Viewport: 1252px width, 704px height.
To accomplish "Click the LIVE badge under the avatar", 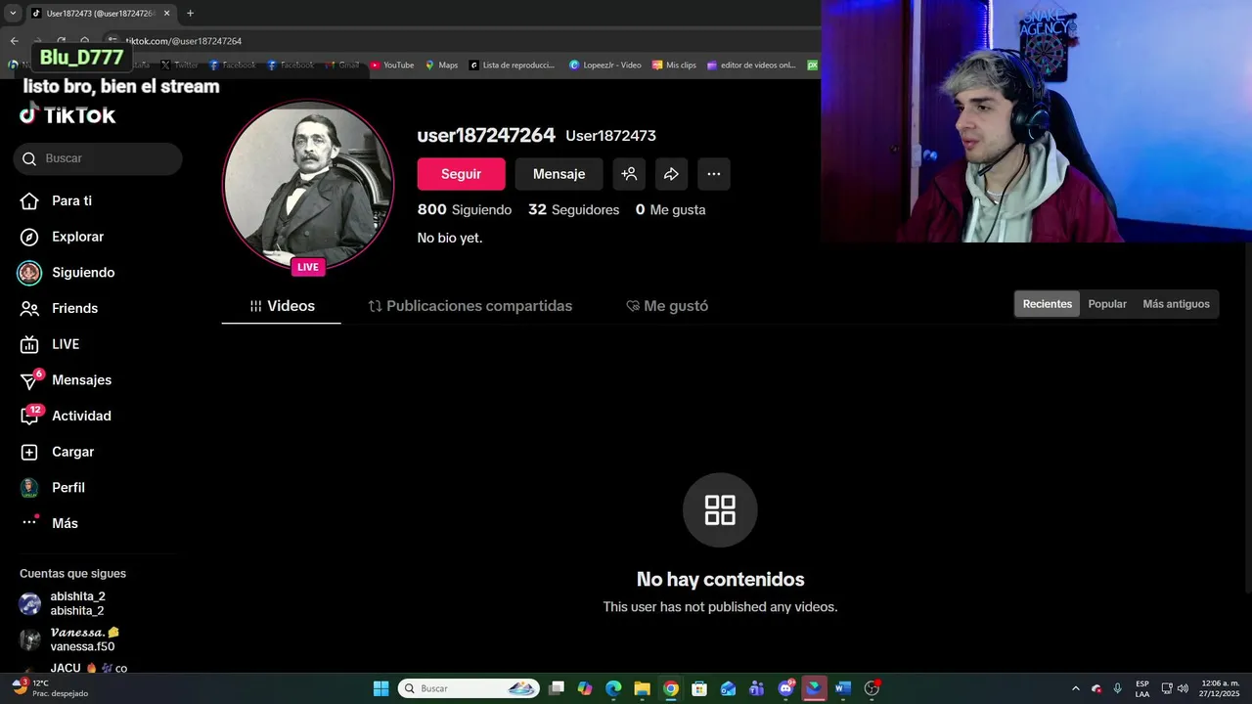I will point(308,267).
